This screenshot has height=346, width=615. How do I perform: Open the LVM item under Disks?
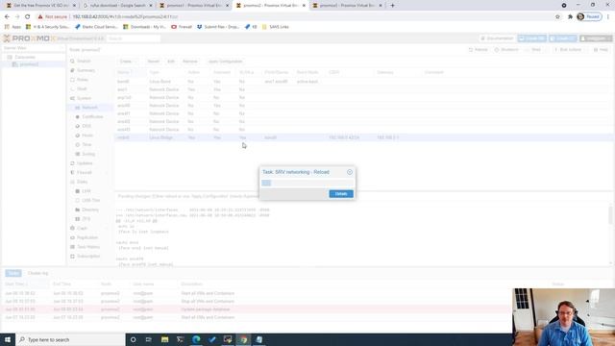point(86,191)
